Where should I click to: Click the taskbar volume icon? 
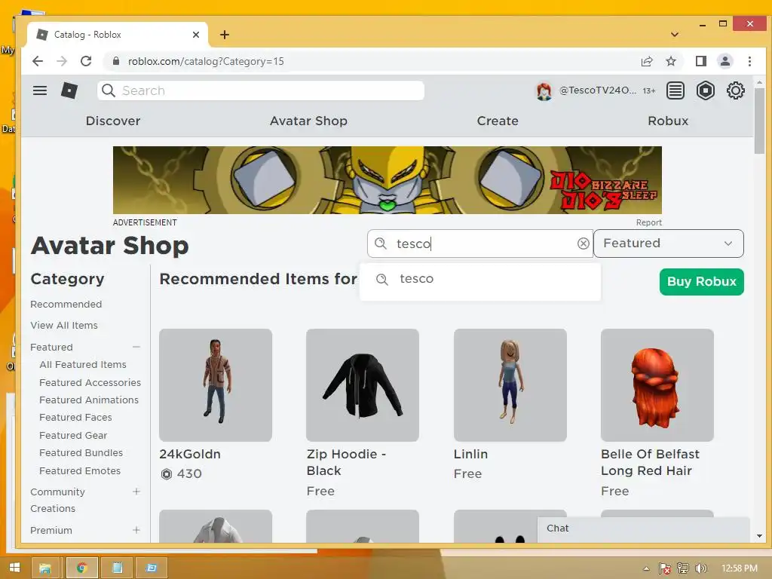pos(701,568)
